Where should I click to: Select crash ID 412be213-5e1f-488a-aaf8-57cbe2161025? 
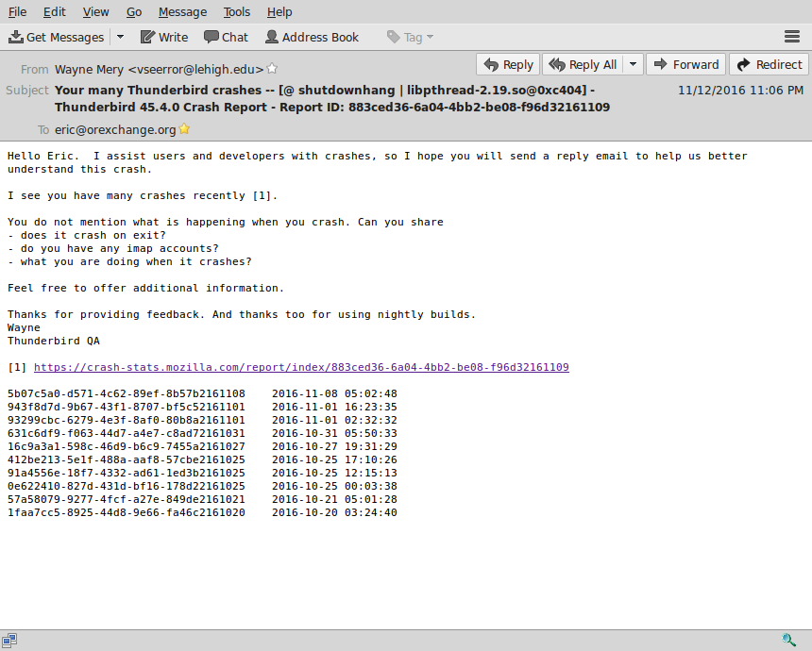tap(127, 460)
